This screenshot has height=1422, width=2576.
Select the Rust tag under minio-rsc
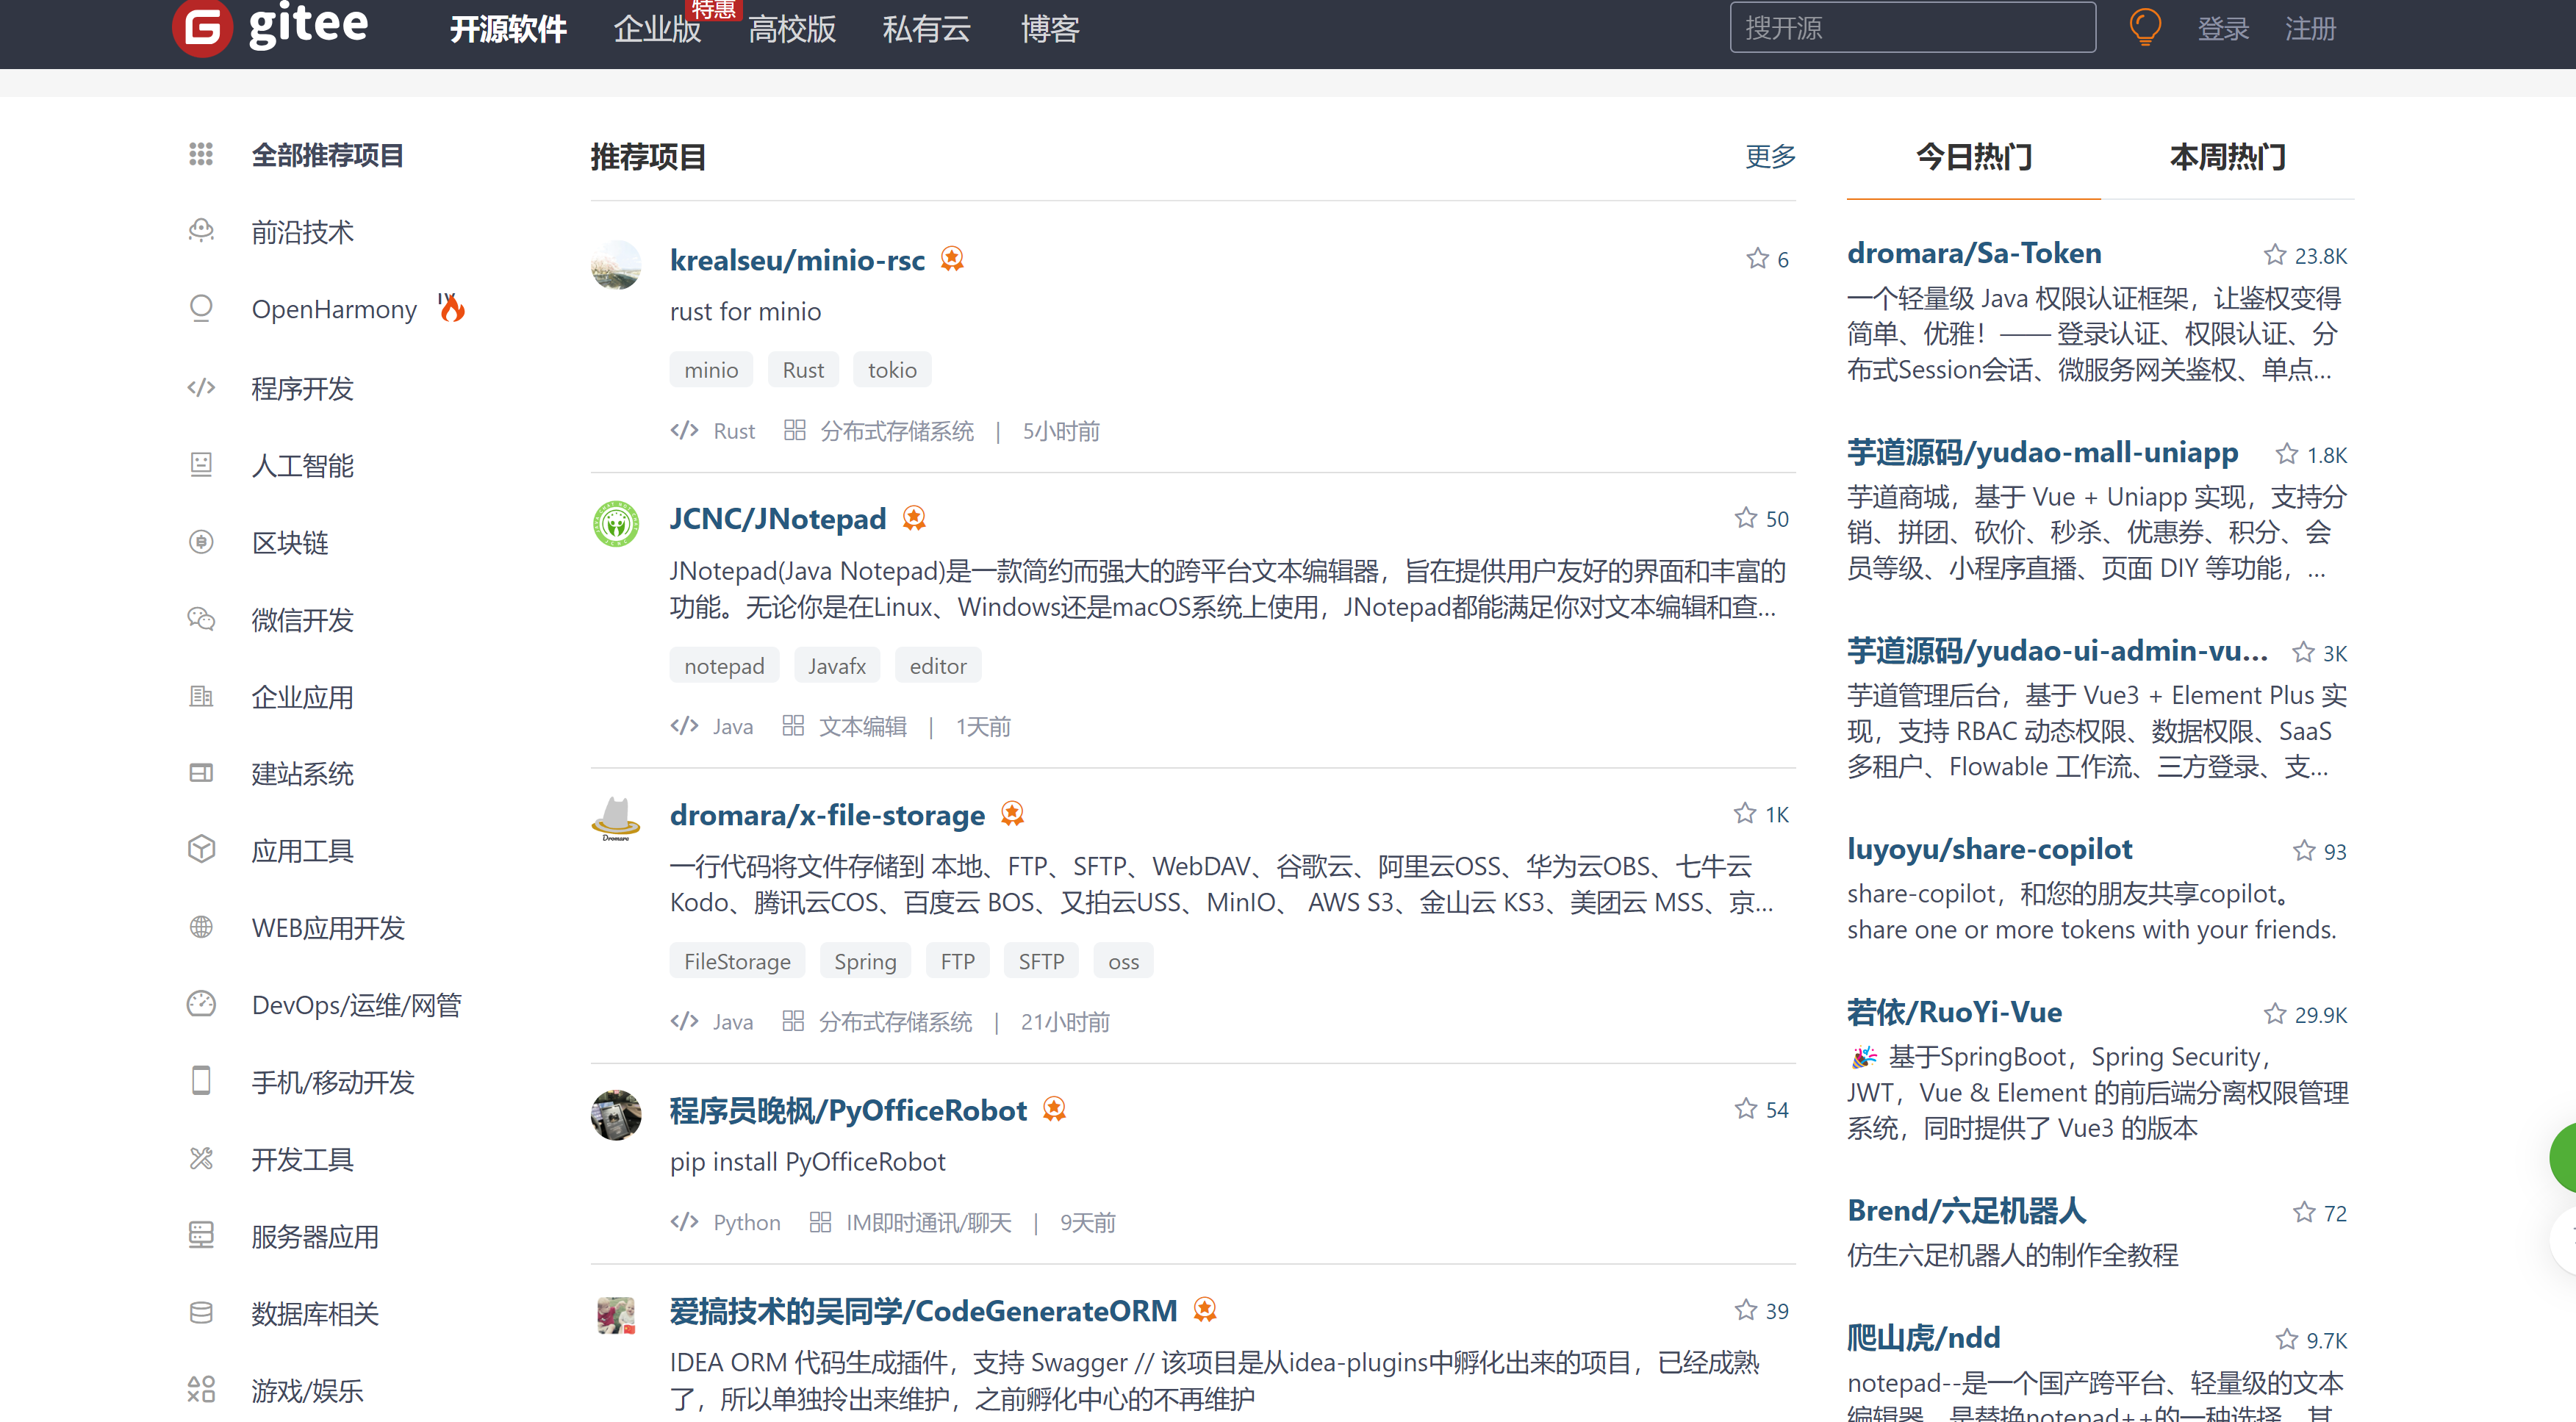tap(803, 370)
